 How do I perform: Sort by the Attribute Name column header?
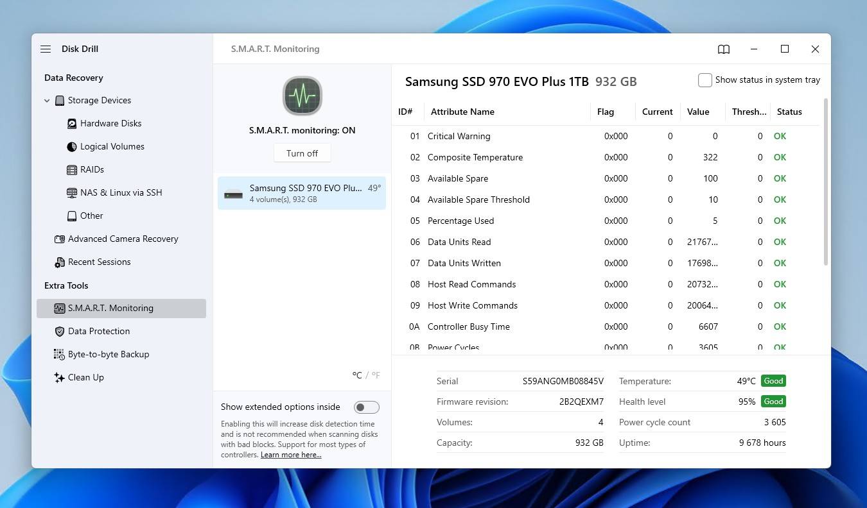coord(462,112)
